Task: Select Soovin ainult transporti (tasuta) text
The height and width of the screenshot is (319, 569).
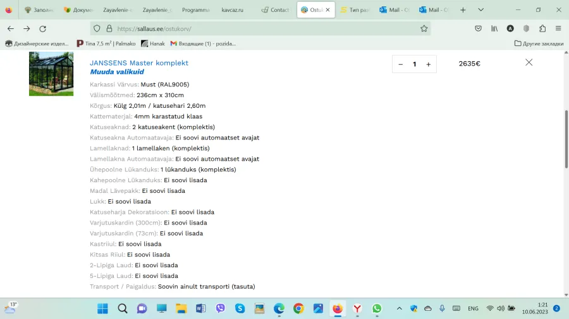Action: pyautogui.click(x=207, y=286)
